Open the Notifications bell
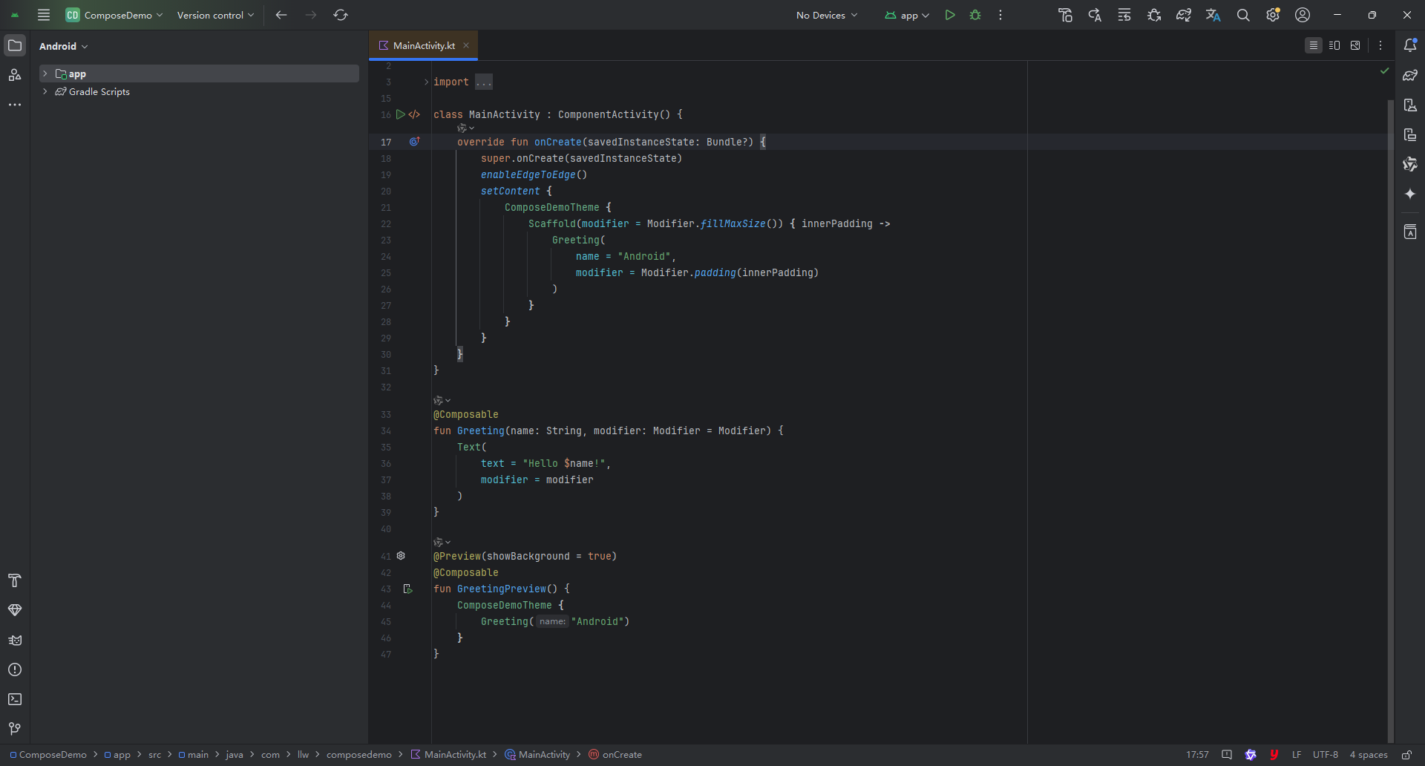Screen dimensions: 1425x766 pyautogui.click(x=1411, y=45)
